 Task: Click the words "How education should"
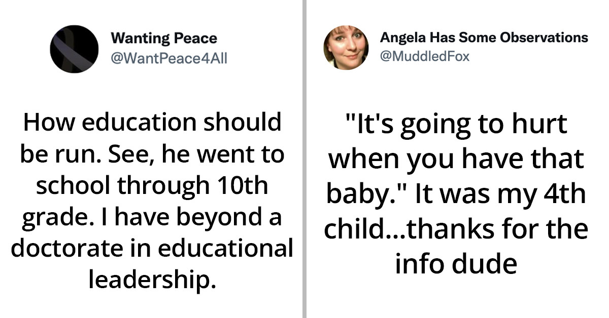[152, 123]
